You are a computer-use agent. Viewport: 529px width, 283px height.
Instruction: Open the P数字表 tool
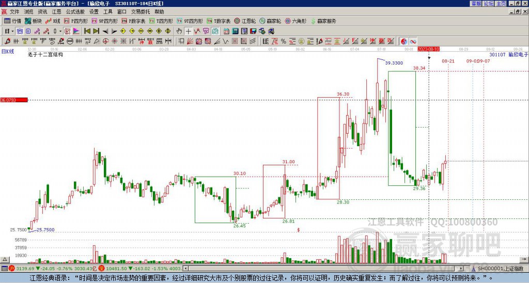pos(133,21)
